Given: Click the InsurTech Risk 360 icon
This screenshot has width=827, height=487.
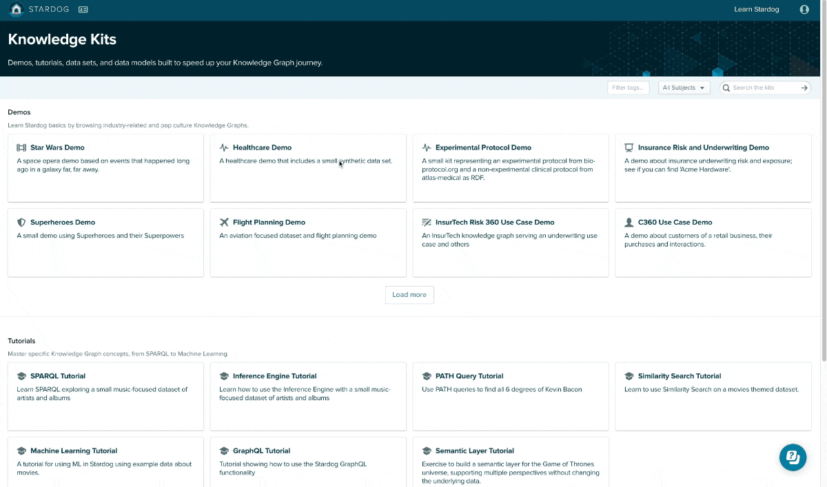Looking at the screenshot, I should click(427, 222).
